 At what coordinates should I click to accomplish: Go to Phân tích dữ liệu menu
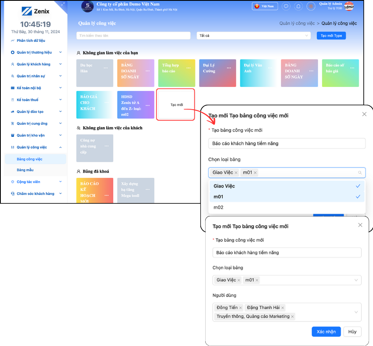tap(31, 41)
